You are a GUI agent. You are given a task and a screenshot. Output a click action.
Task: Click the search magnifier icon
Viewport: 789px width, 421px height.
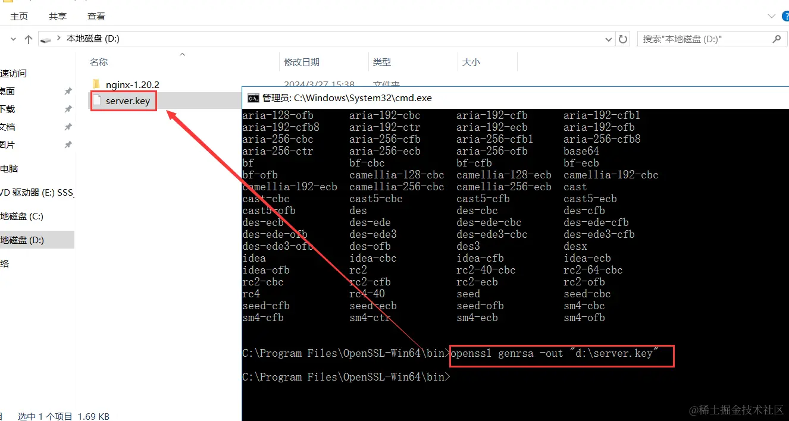[x=777, y=39]
